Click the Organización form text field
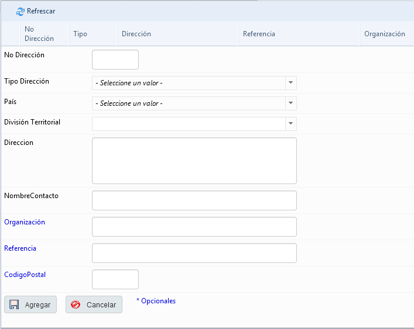The image size is (414, 329). 194,227
